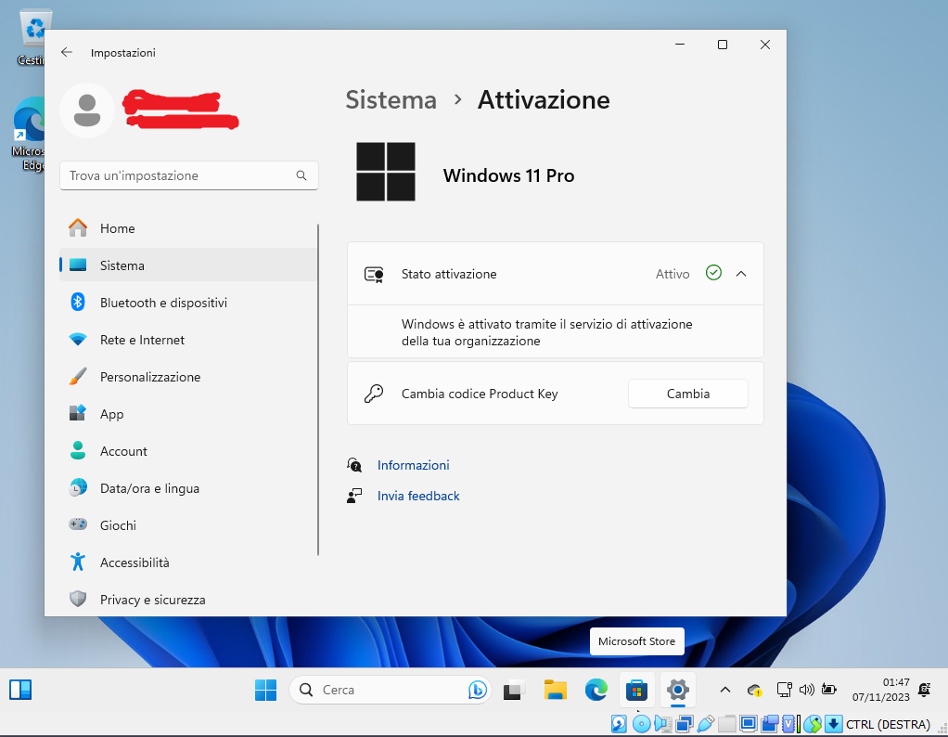Image resolution: width=948 pixels, height=737 pixels.
Task: Click the battery tray icon
Action: (829, 690)
